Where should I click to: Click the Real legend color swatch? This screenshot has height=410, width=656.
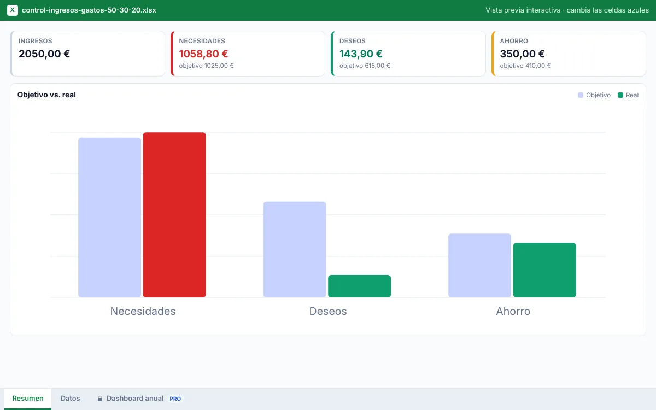click(620, 95)
